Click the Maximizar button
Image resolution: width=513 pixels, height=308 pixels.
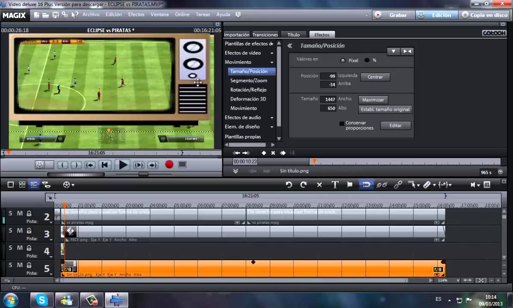click(373, 100)
